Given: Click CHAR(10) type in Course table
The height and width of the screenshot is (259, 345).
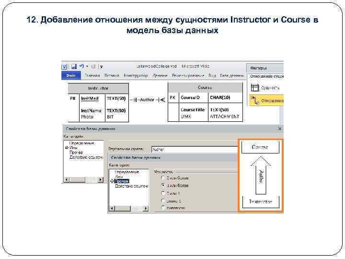Looking at the screenshot, I should pyautogui.click(x=220, y=97).
